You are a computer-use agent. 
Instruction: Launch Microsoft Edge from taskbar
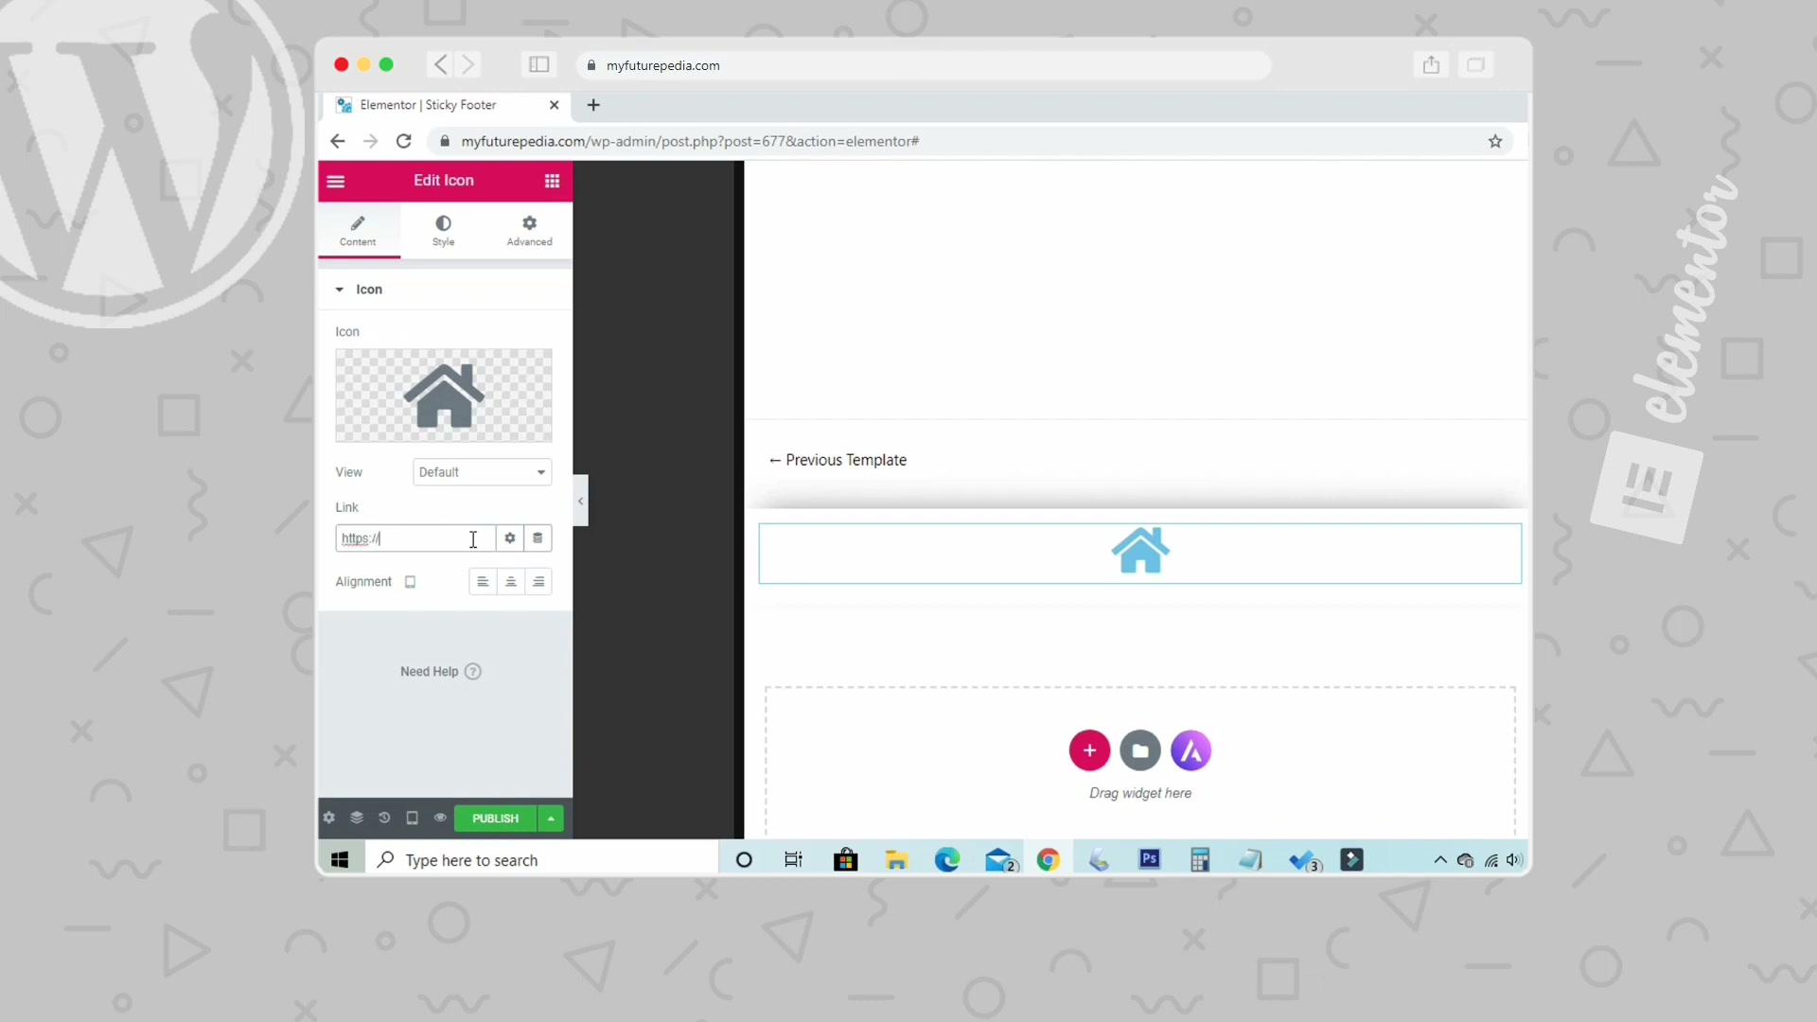pos(947,859)
